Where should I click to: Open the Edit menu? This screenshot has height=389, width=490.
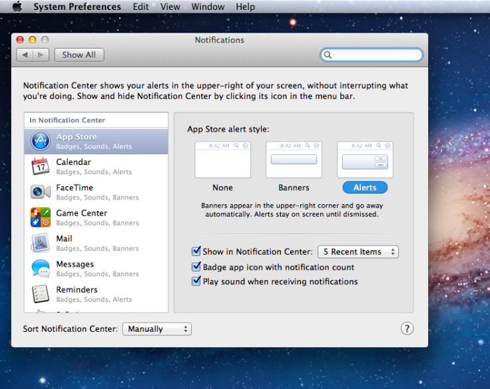[140, 7]
